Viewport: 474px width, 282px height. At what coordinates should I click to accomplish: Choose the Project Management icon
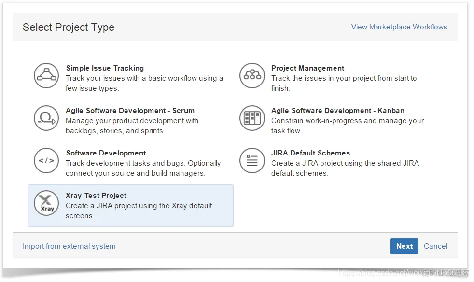point(252,76)
